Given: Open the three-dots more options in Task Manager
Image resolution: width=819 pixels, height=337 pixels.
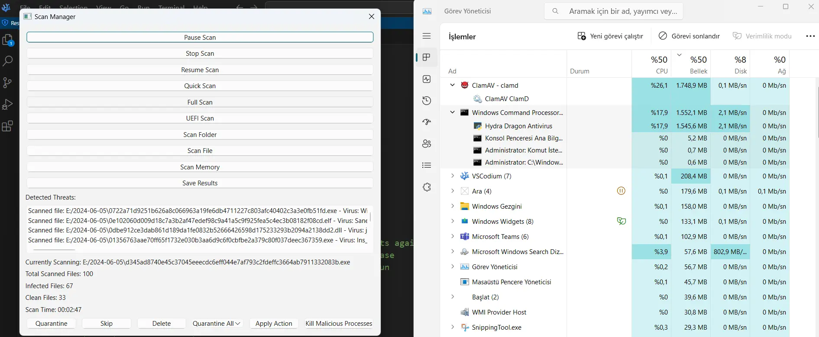Looking at the screenshot, I should pos(810,36).
